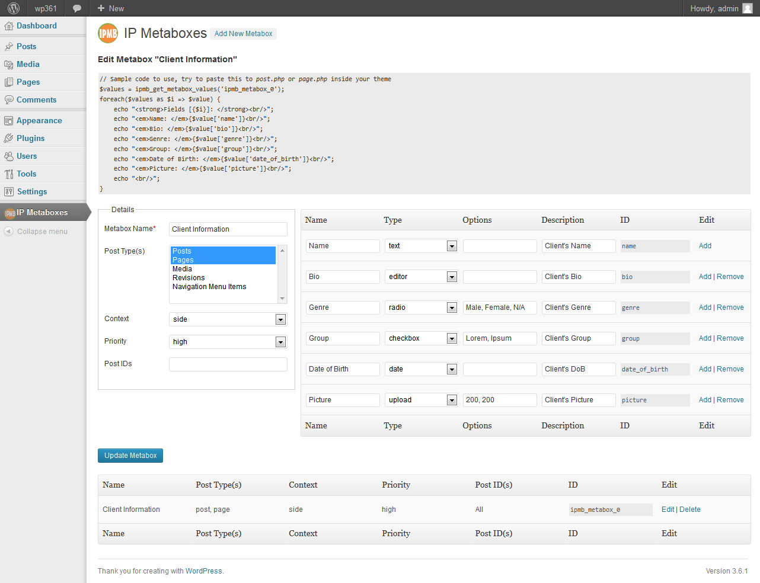Click Add link for Date of Birth row
The image size is (760, 583).
click(x=705, y=369)
